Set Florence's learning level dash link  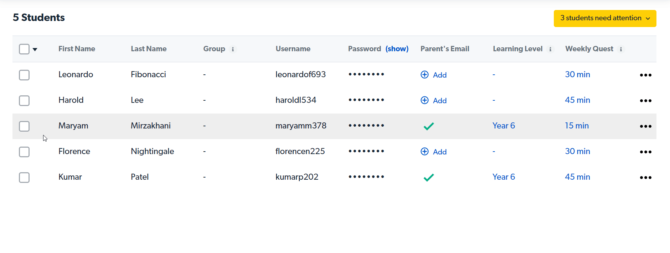(x=494, y=152)
